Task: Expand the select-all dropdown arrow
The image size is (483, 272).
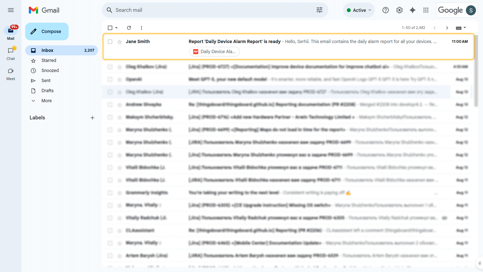Action: tap(116, 28)
